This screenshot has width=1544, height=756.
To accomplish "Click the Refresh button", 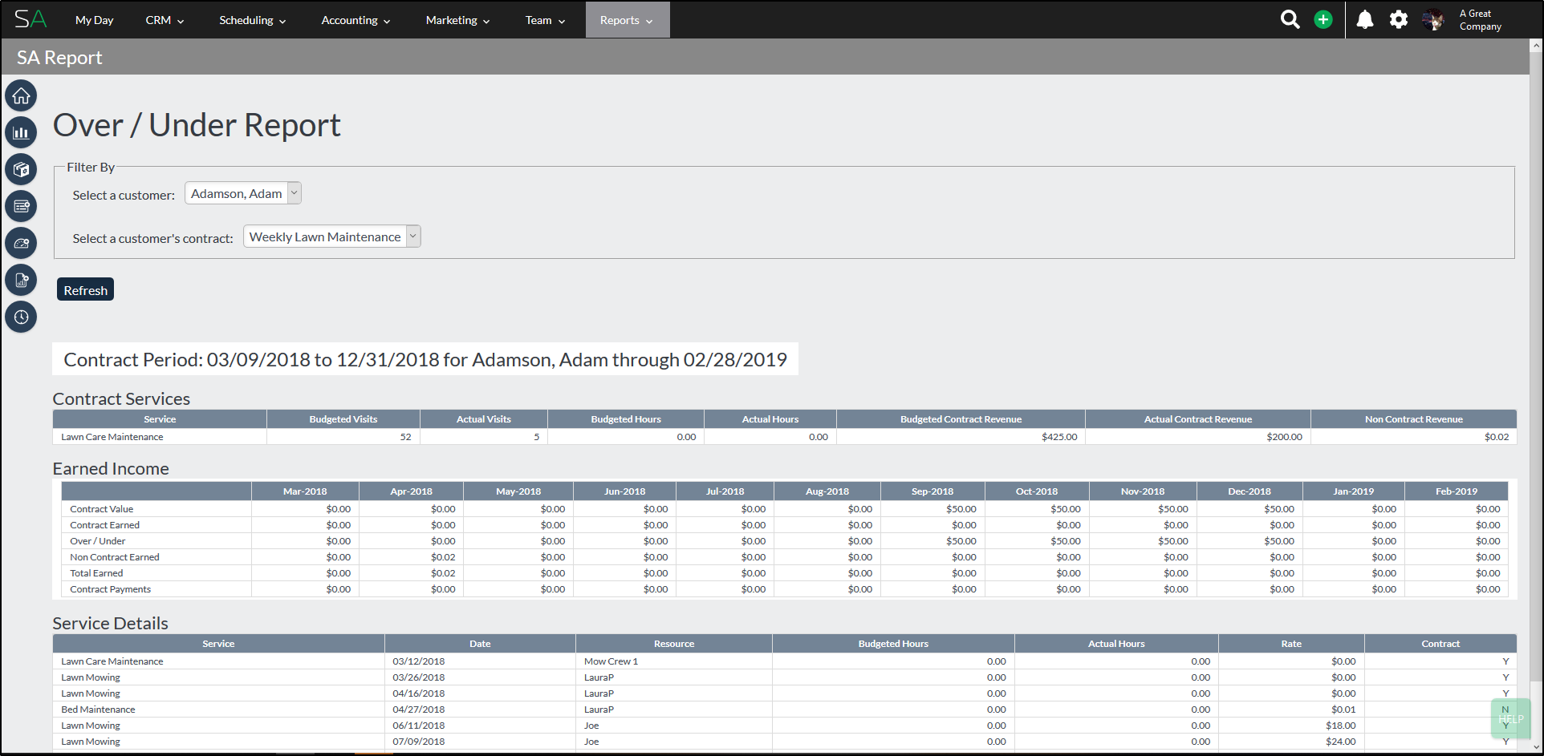I will pos(85,290).
